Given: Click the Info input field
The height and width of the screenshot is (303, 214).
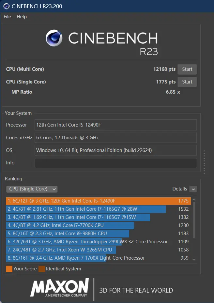Looking at the screenshot, I should point(115,163).
